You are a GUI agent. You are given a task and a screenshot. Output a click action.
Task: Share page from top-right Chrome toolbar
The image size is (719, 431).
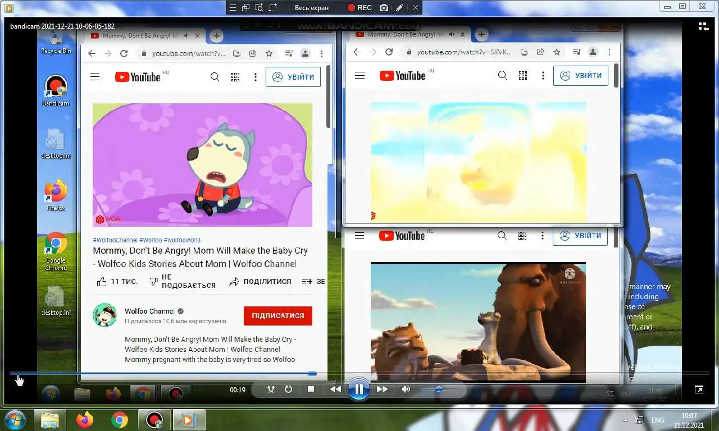click(x=540, y=52)
